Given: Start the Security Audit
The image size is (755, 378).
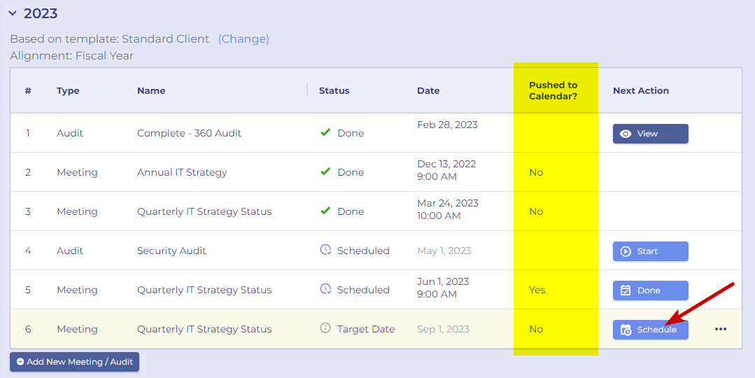Looking at the screenshot, I should pos(650,251).
